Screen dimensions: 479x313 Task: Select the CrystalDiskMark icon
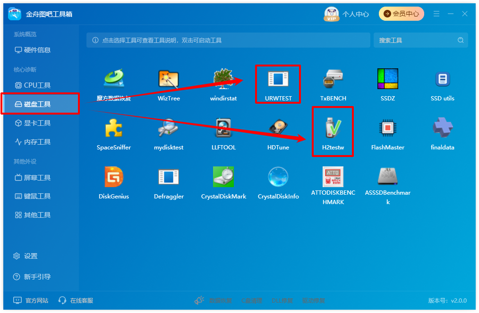click(x=223, y=177)
